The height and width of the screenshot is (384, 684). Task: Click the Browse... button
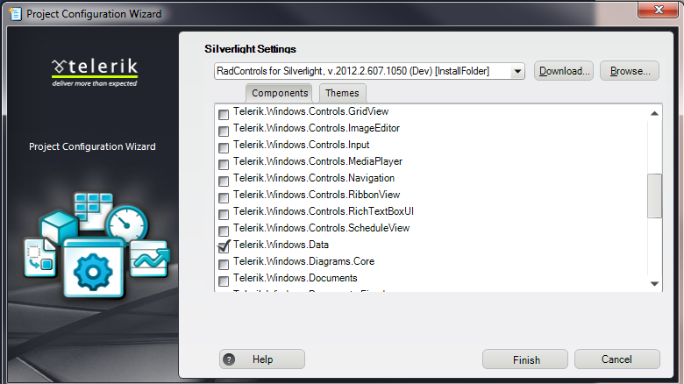coord(630,71)
